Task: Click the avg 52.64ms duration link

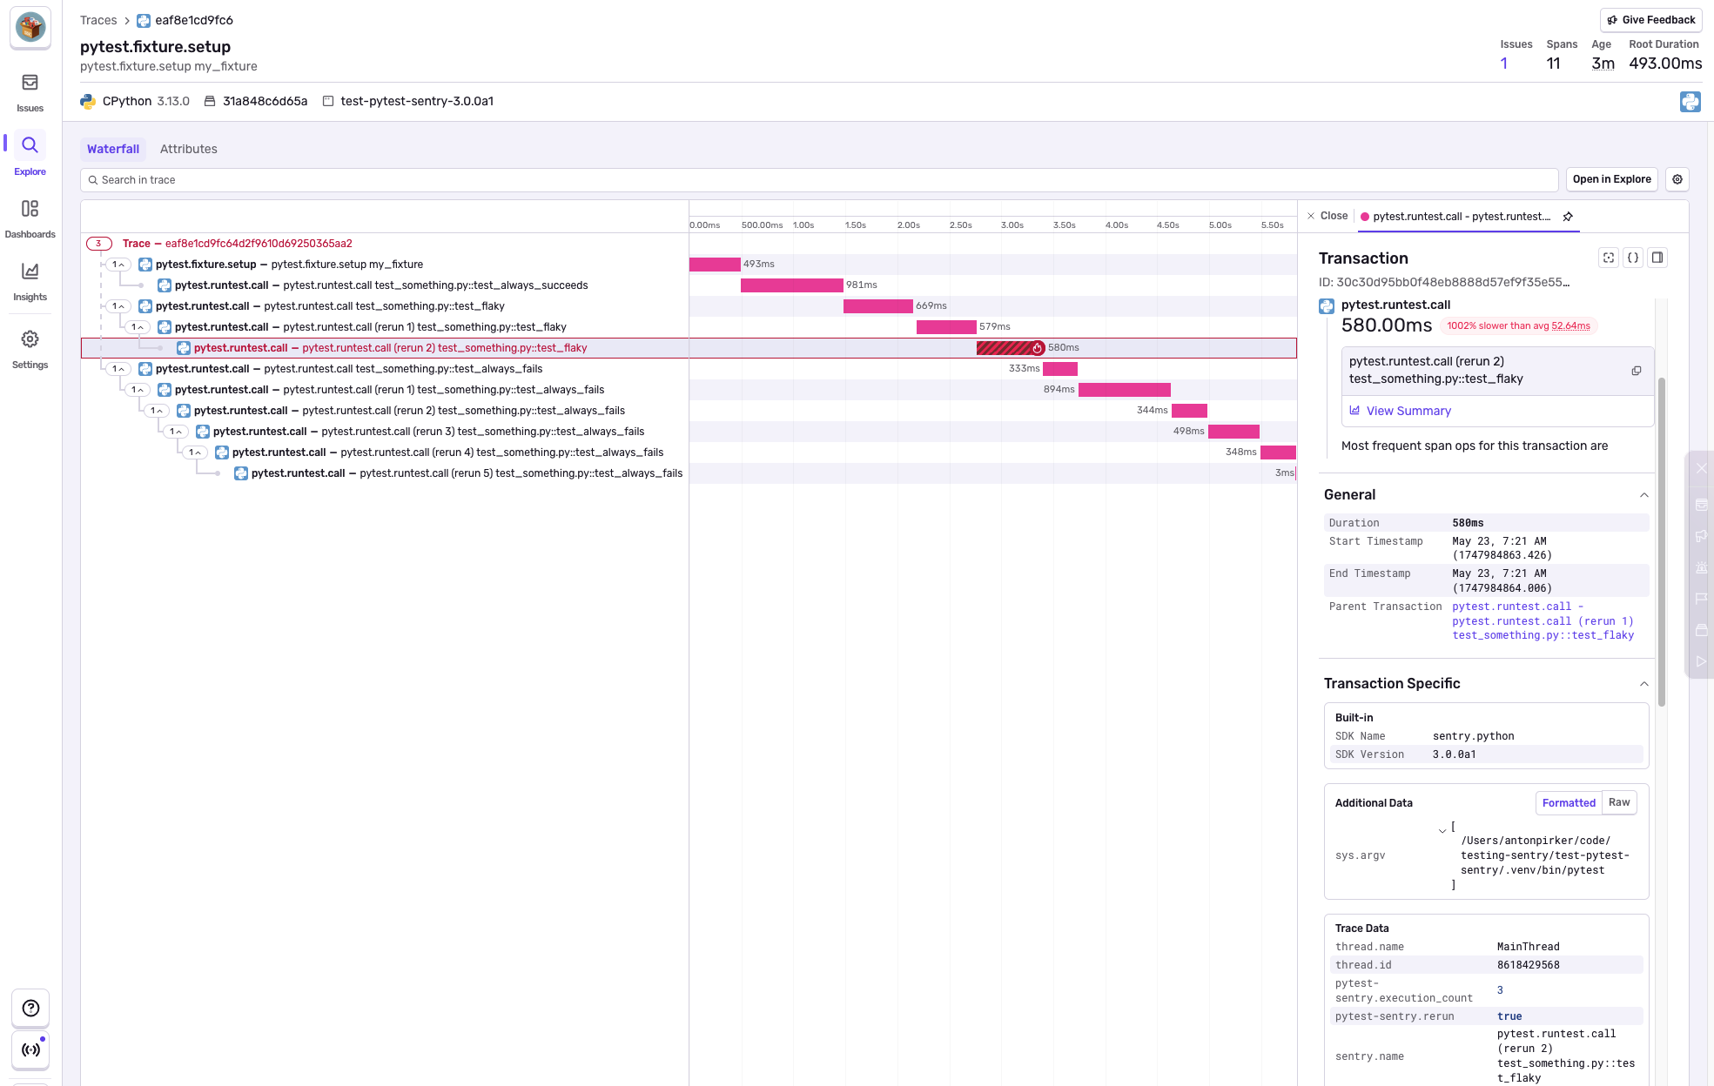Action: 1570,326
